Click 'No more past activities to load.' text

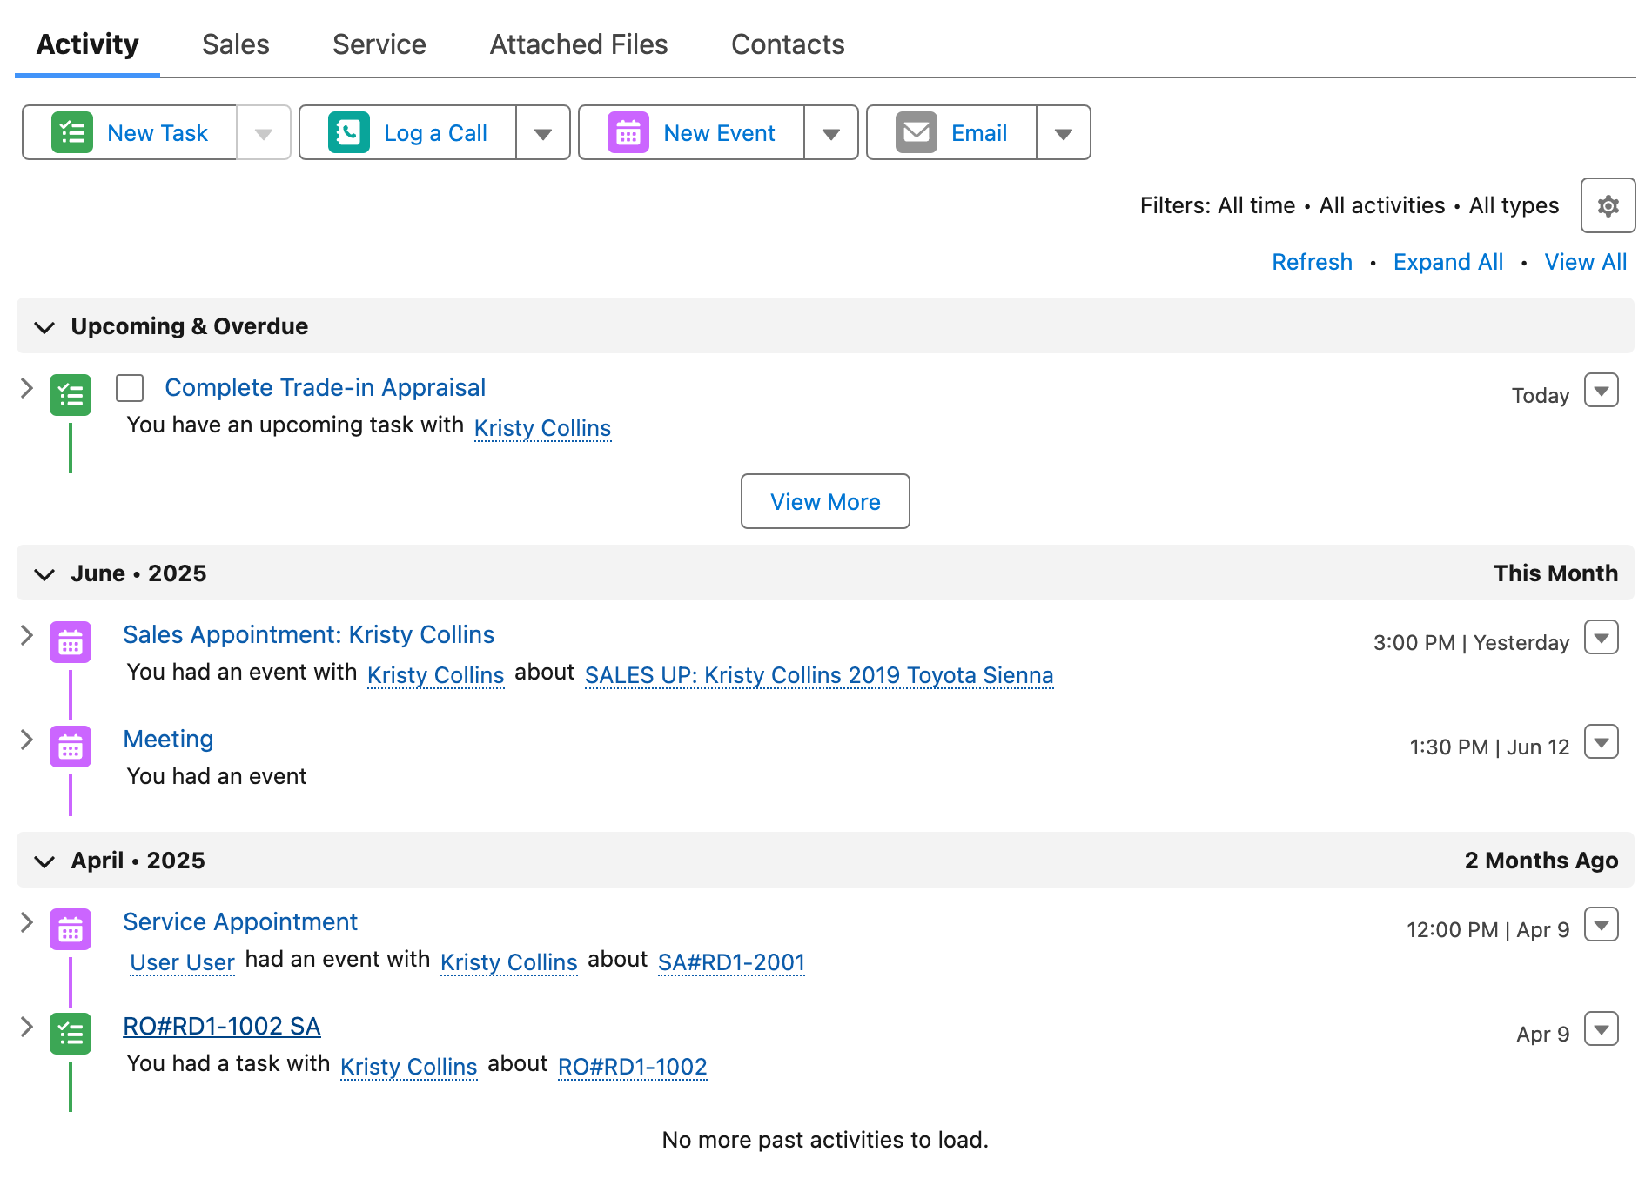click(825, 1140)
